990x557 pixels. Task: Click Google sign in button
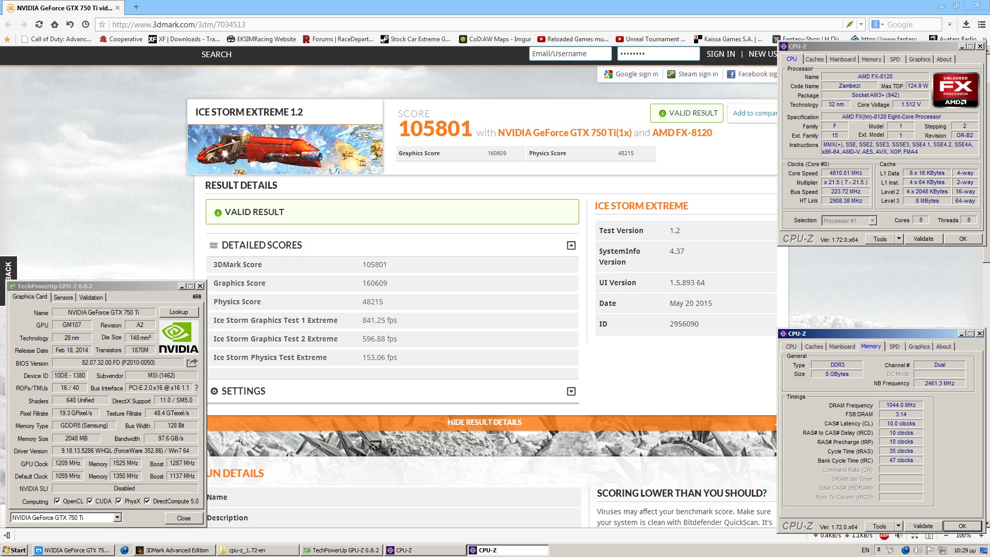coord(632,74)
